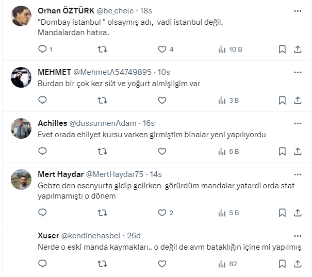View analytics of Xuser's tweet with 82 views
Viewport: 312px width, 277px height.
tap(227, 264)
